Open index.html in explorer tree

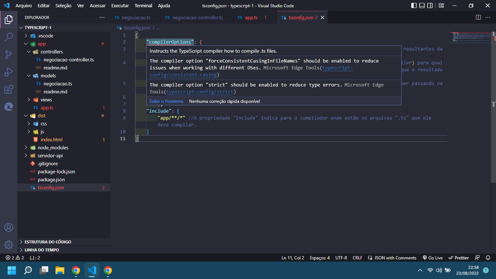pos(64,139)
